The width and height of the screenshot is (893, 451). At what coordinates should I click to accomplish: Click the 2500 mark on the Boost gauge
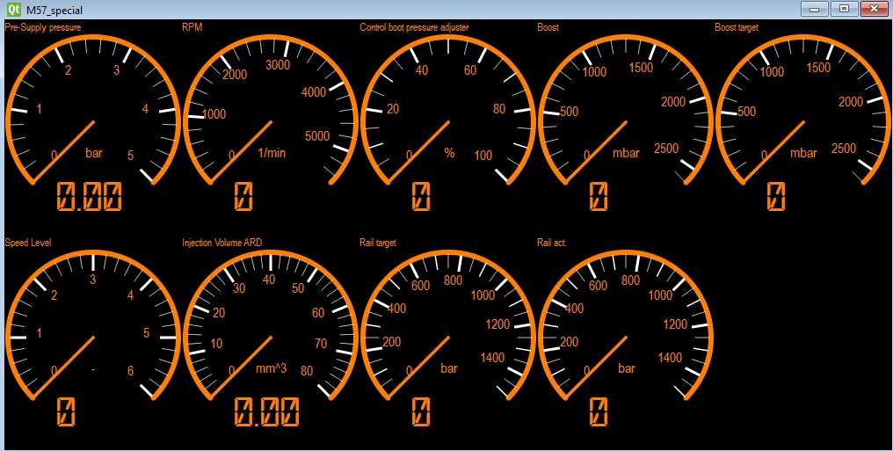tap(666, 149)
